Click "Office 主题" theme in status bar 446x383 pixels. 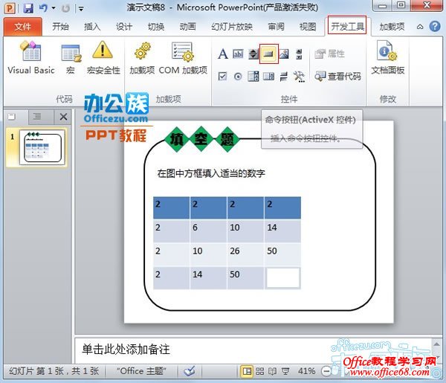141,371
